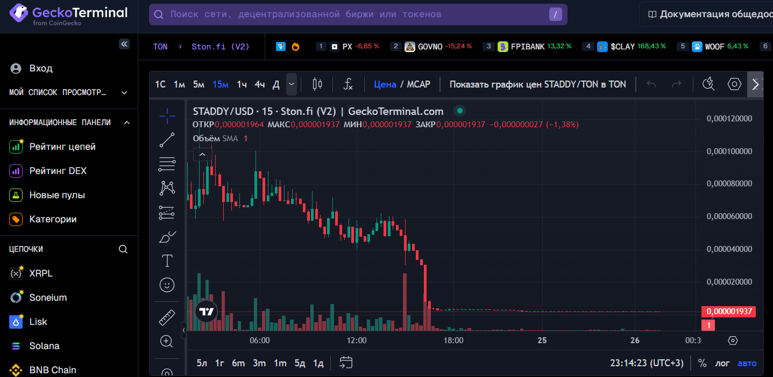
Task: Search chains with the magnifier icon
Action: tap(123, 249)
